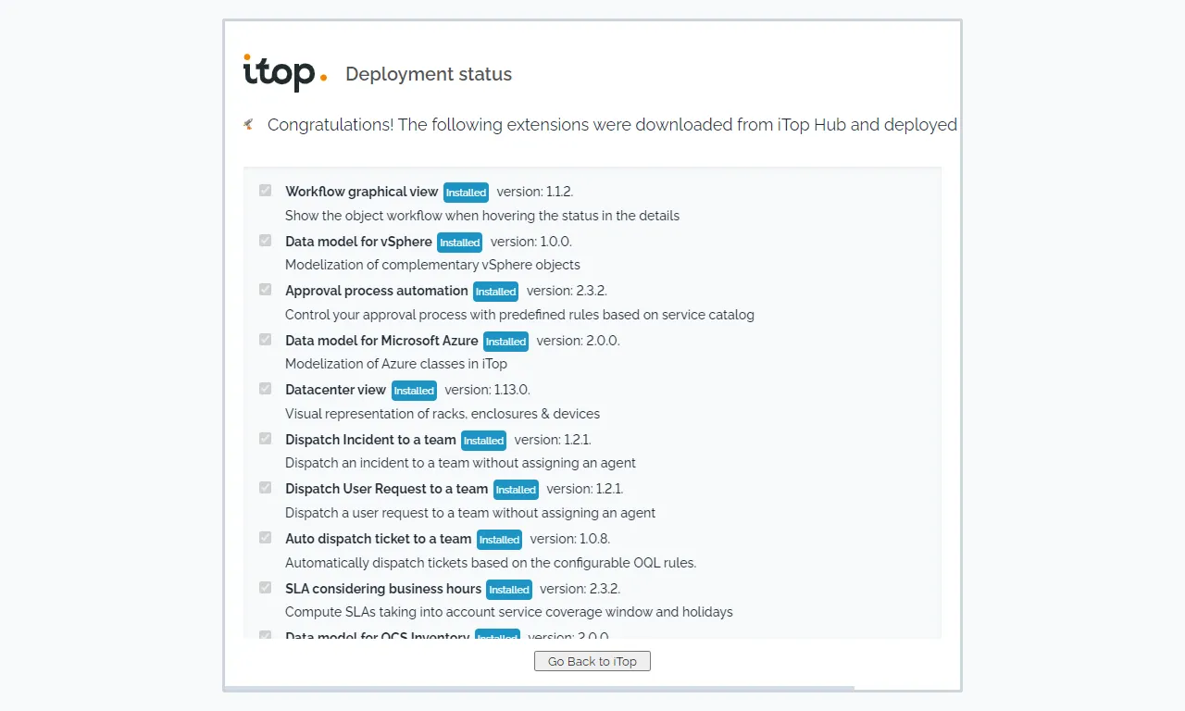
Task: Toggle the Dispatch User Request to a team checkbox
Action: coord(266,488)
